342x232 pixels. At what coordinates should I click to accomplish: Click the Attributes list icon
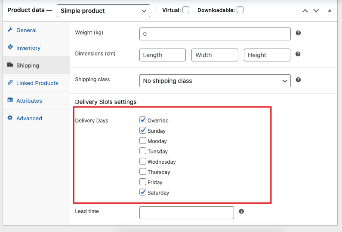click(x=10, y=100)
